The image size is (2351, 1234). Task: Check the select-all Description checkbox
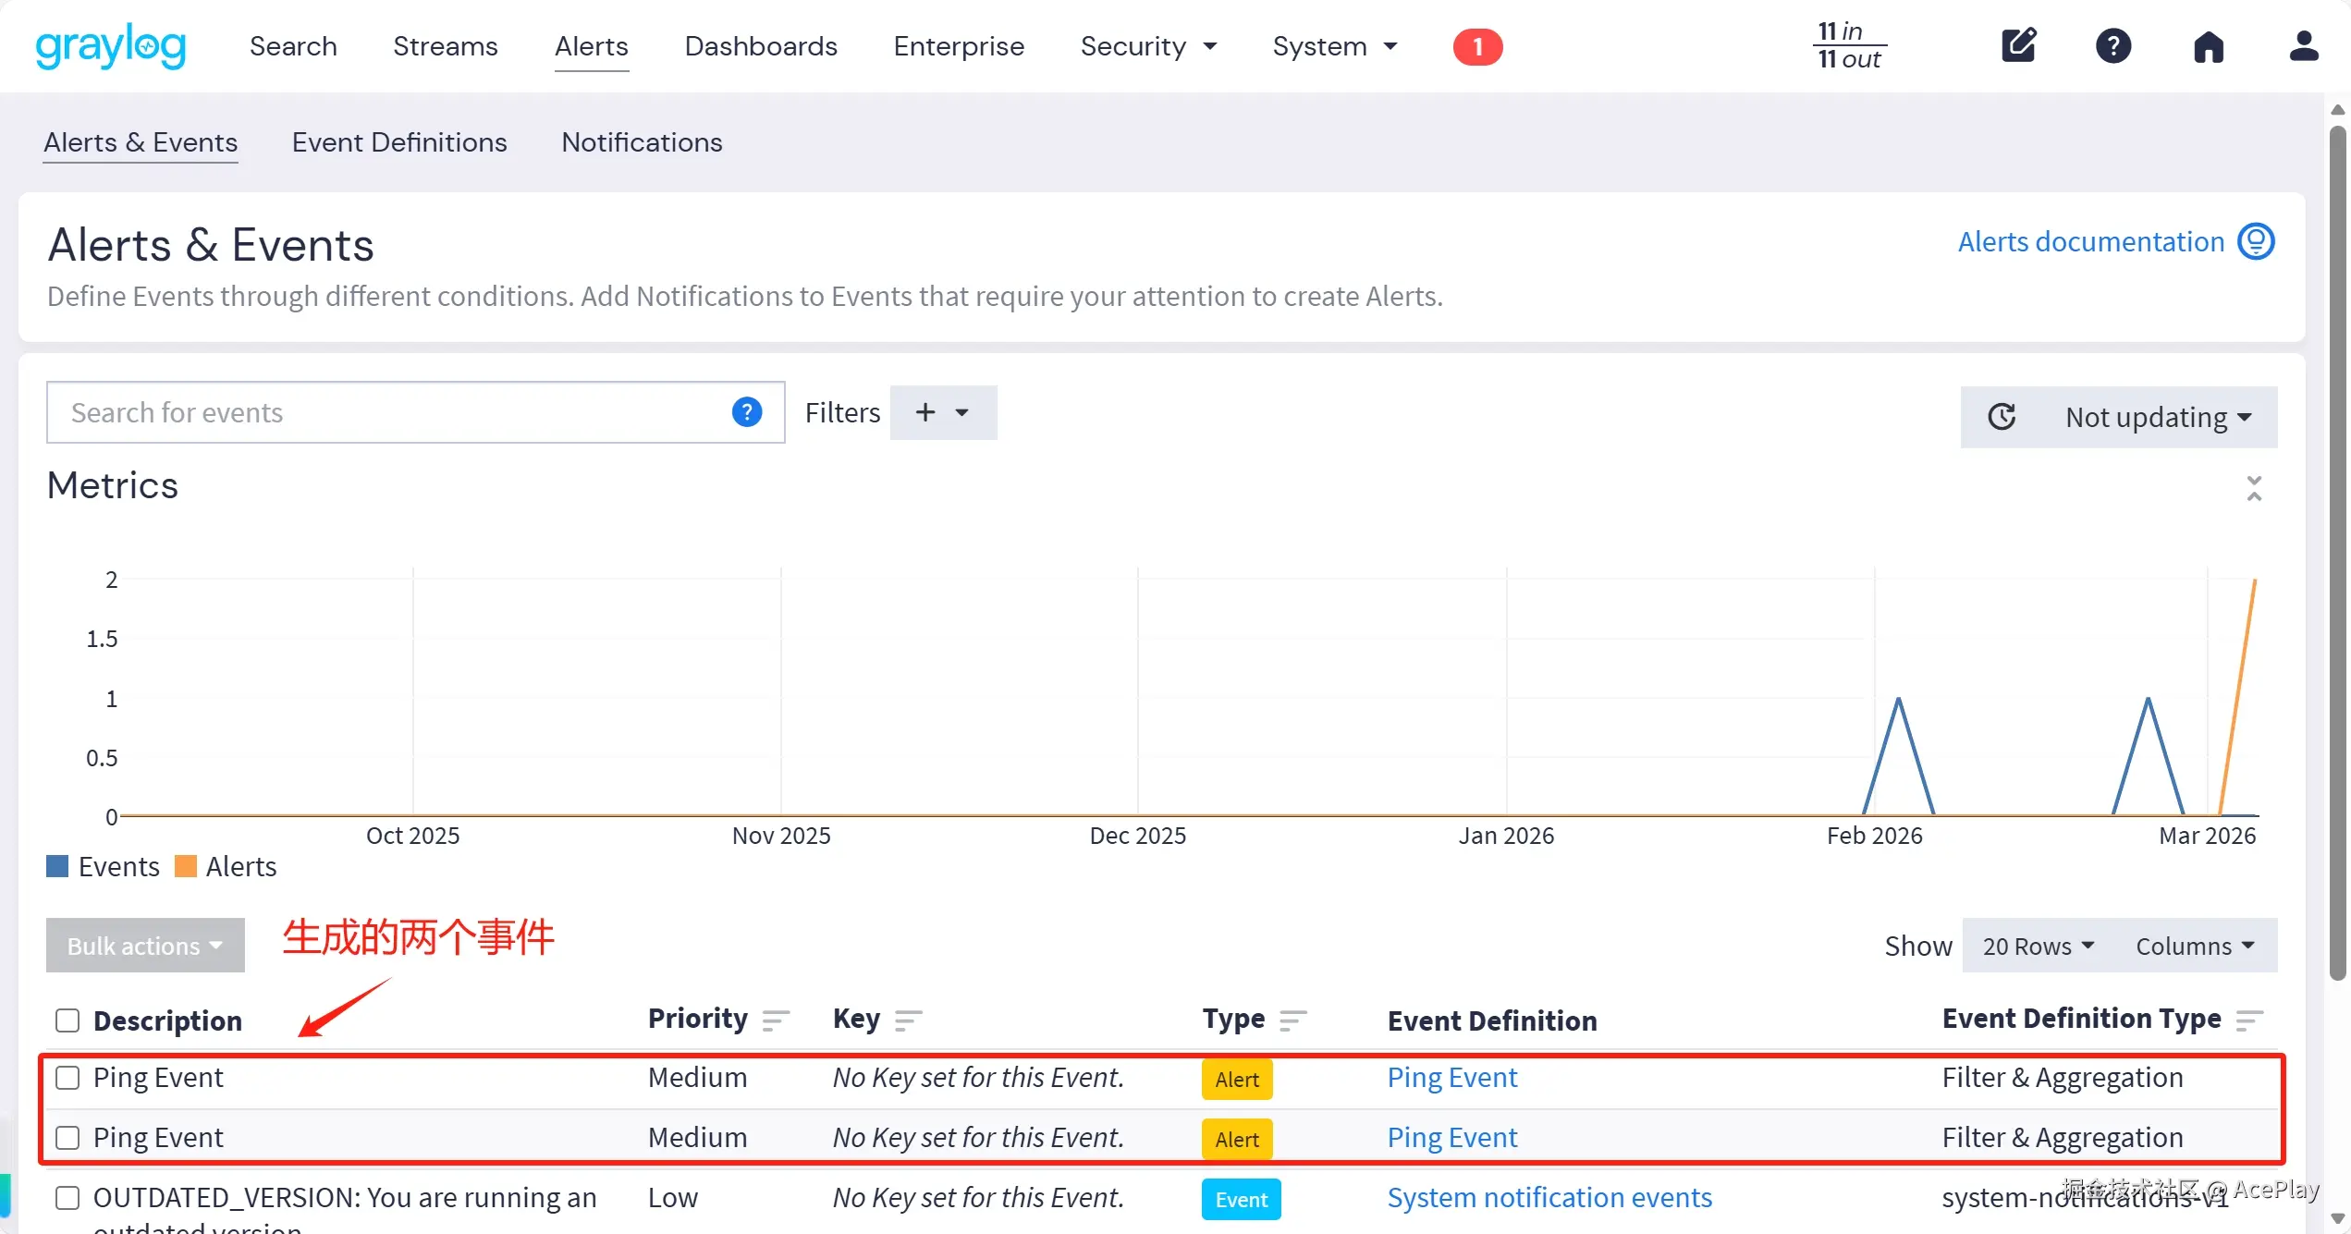click(x=67, y=1020)
